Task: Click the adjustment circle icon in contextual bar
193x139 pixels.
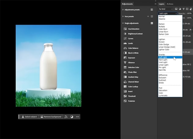Action: pos(72,117)
